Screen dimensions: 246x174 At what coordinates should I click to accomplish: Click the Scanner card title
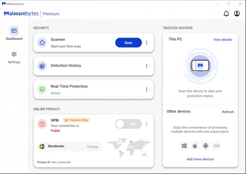(58, 39)
